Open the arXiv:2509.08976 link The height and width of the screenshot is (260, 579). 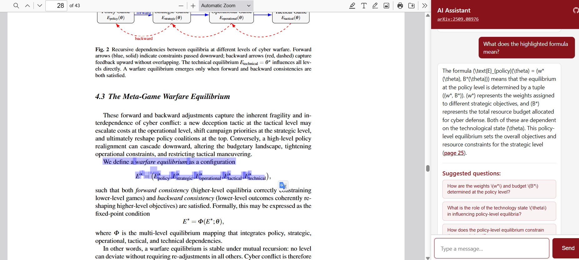[x=458, y=19]
